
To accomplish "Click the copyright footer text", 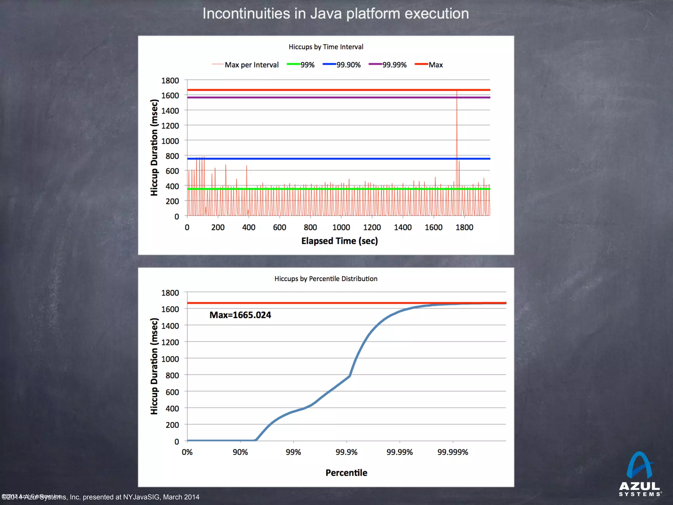I will [100, 497].
